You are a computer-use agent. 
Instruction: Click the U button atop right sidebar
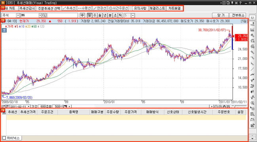(252, 17)
